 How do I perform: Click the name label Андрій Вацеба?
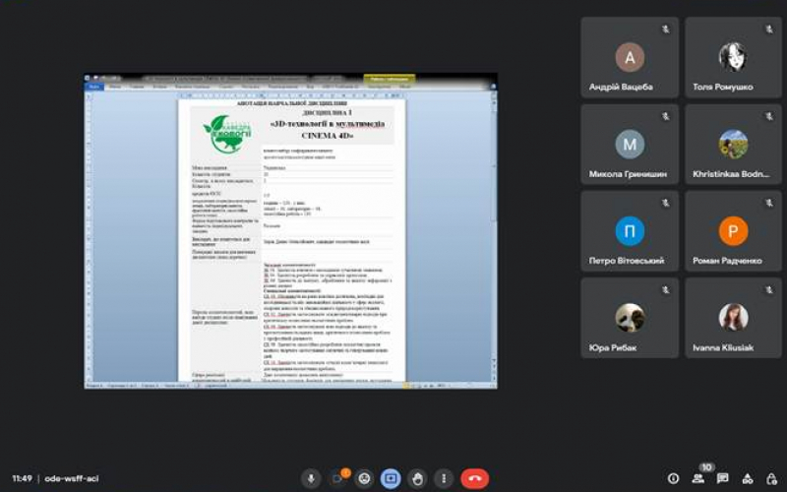(621, 87)
